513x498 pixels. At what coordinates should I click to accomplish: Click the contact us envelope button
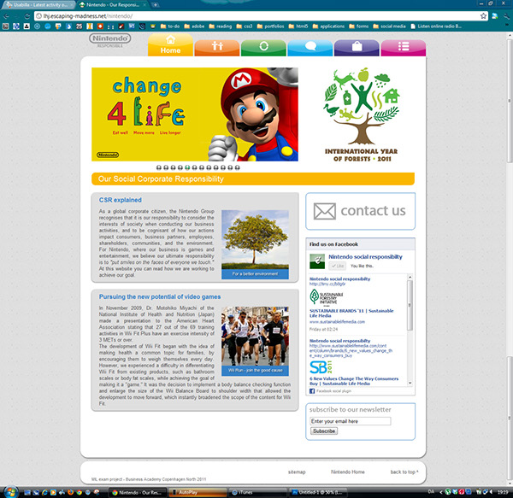pyautogui.click(x=360, y=211)
